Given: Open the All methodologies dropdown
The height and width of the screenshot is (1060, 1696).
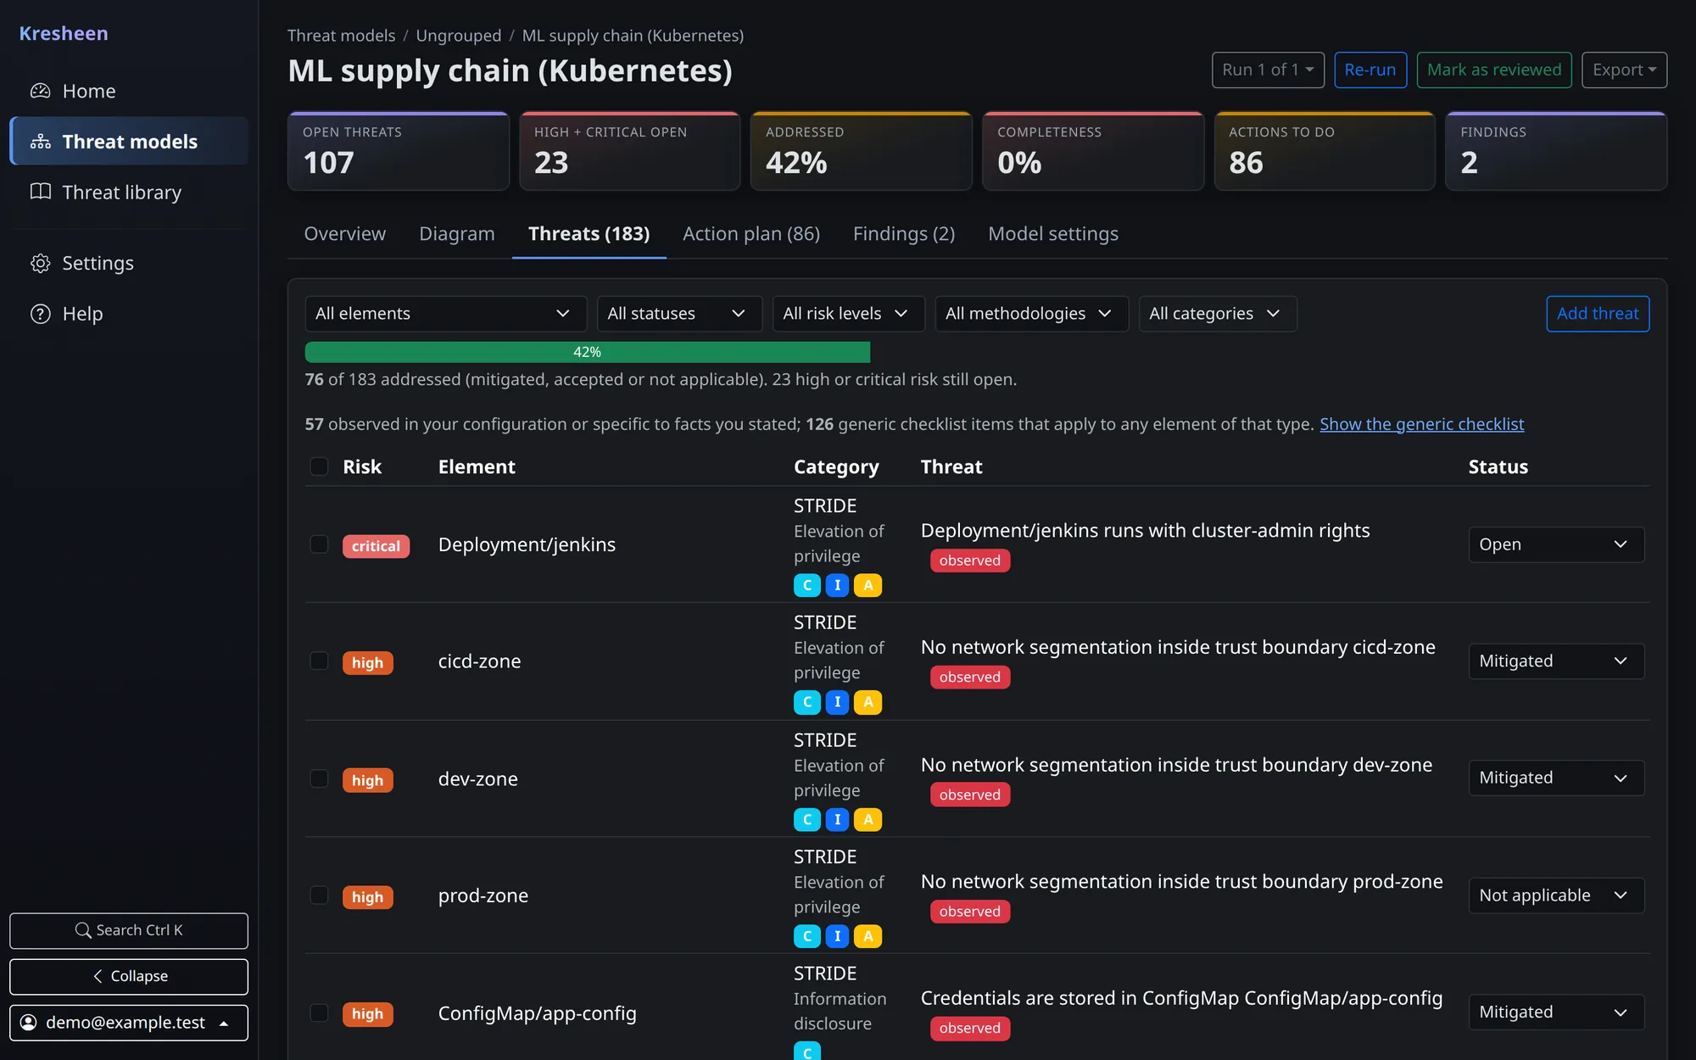Looking at the screenshot, I should [x=1031, y=314].
